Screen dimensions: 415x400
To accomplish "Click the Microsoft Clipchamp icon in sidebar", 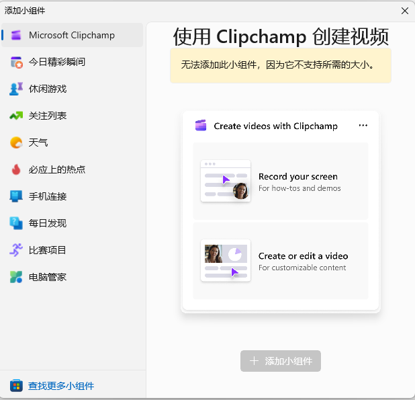I will (x=16, y=35).
